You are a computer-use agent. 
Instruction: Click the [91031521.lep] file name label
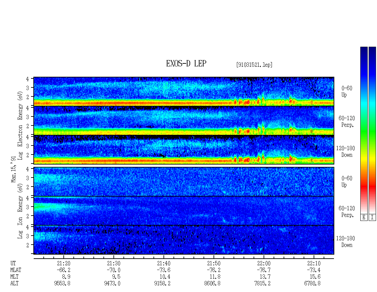coord(254,65)
